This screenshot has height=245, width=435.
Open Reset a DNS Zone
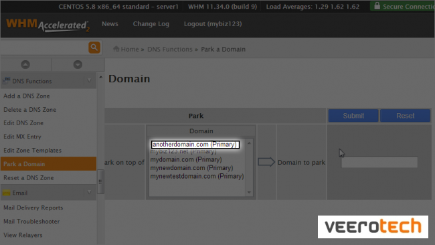coord(29,178)
